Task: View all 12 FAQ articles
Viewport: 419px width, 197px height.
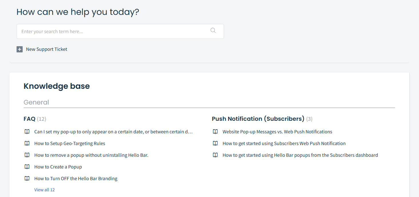Action: 45,190
